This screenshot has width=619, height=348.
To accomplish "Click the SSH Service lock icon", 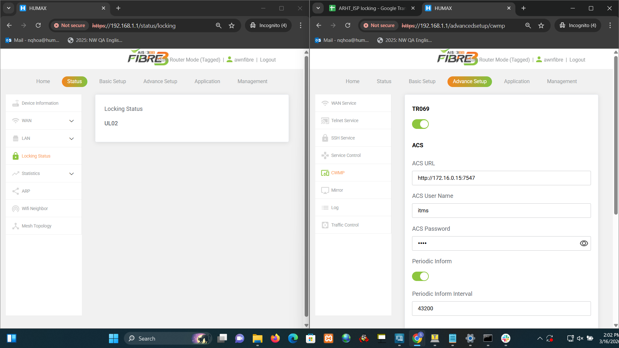I will tap(325, 138).
